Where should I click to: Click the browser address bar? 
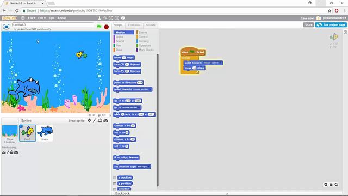(173, 11)
